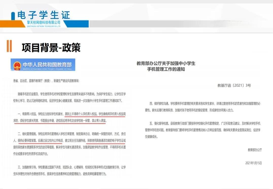Click the 擎天柱网络科技有限公司 company name
This screenshot has width=273, height=189.
pos(44,23)
